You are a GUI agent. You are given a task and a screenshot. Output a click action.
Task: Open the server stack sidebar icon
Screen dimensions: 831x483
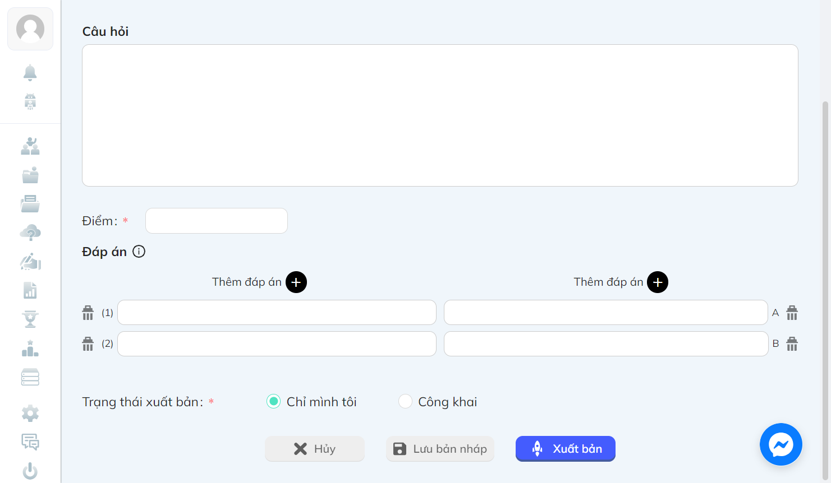pyautogui.click(x=30, y=377)
